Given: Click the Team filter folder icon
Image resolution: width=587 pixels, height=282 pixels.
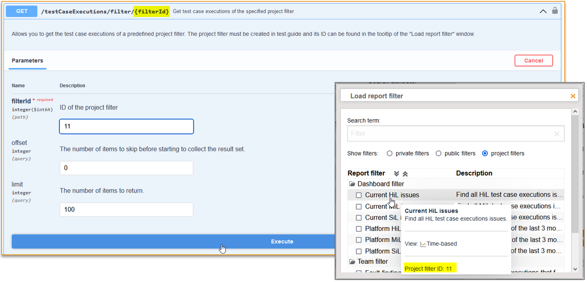Looking at the screenshot, I should coord(352,262).
